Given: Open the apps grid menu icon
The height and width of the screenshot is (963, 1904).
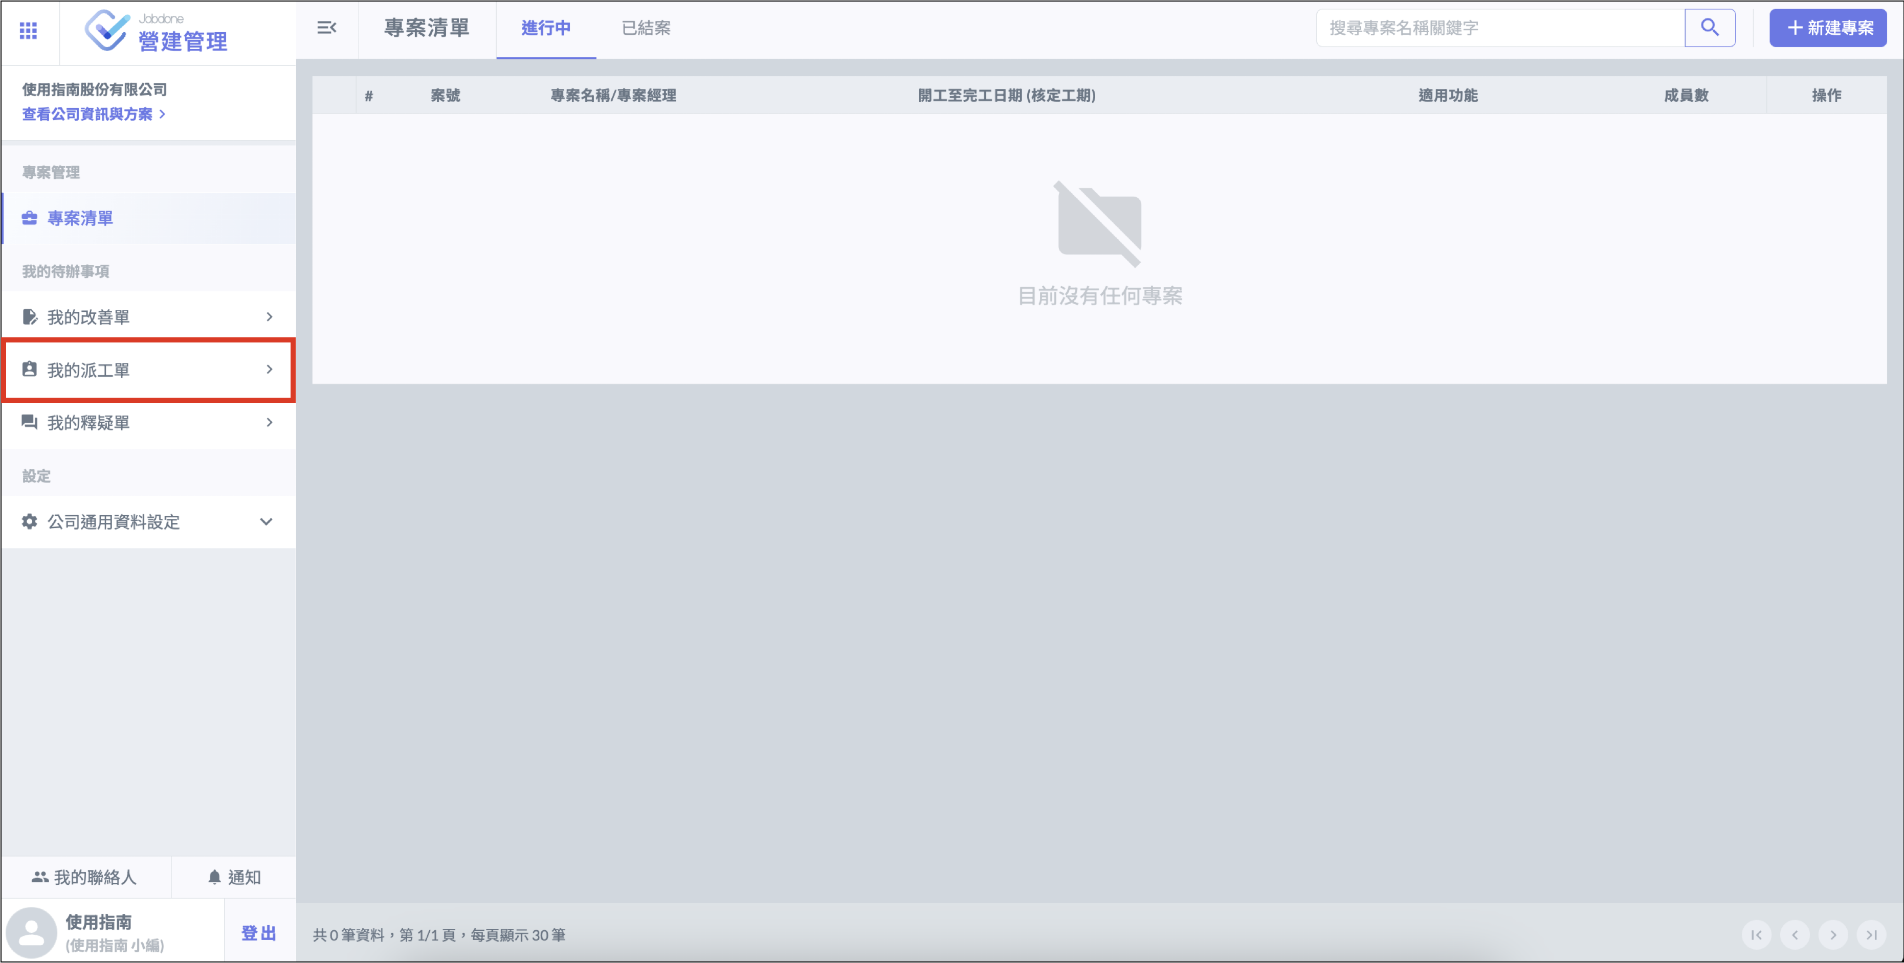Looking at the screenshot, I should tap(28, 30).
